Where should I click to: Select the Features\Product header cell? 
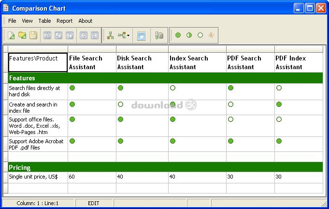38,62
